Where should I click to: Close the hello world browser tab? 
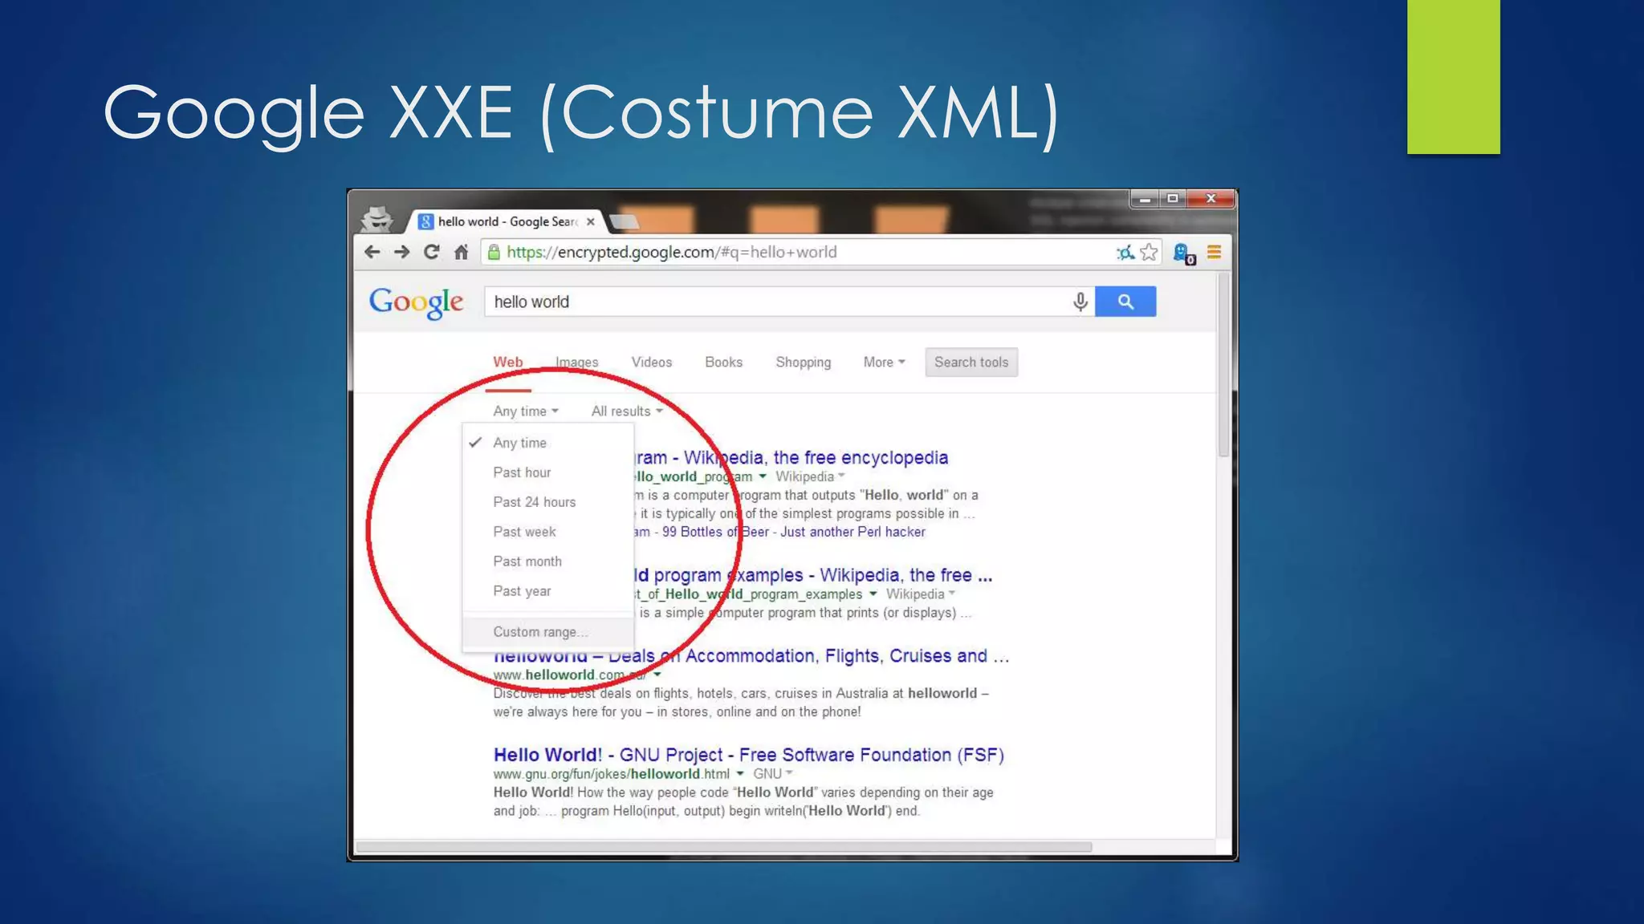tap(591, 221)
